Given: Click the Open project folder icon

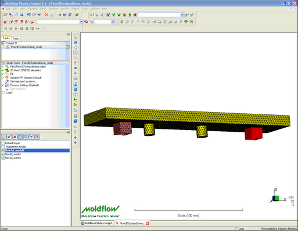Looking at the screenshot, I should [x=6, y=15].
